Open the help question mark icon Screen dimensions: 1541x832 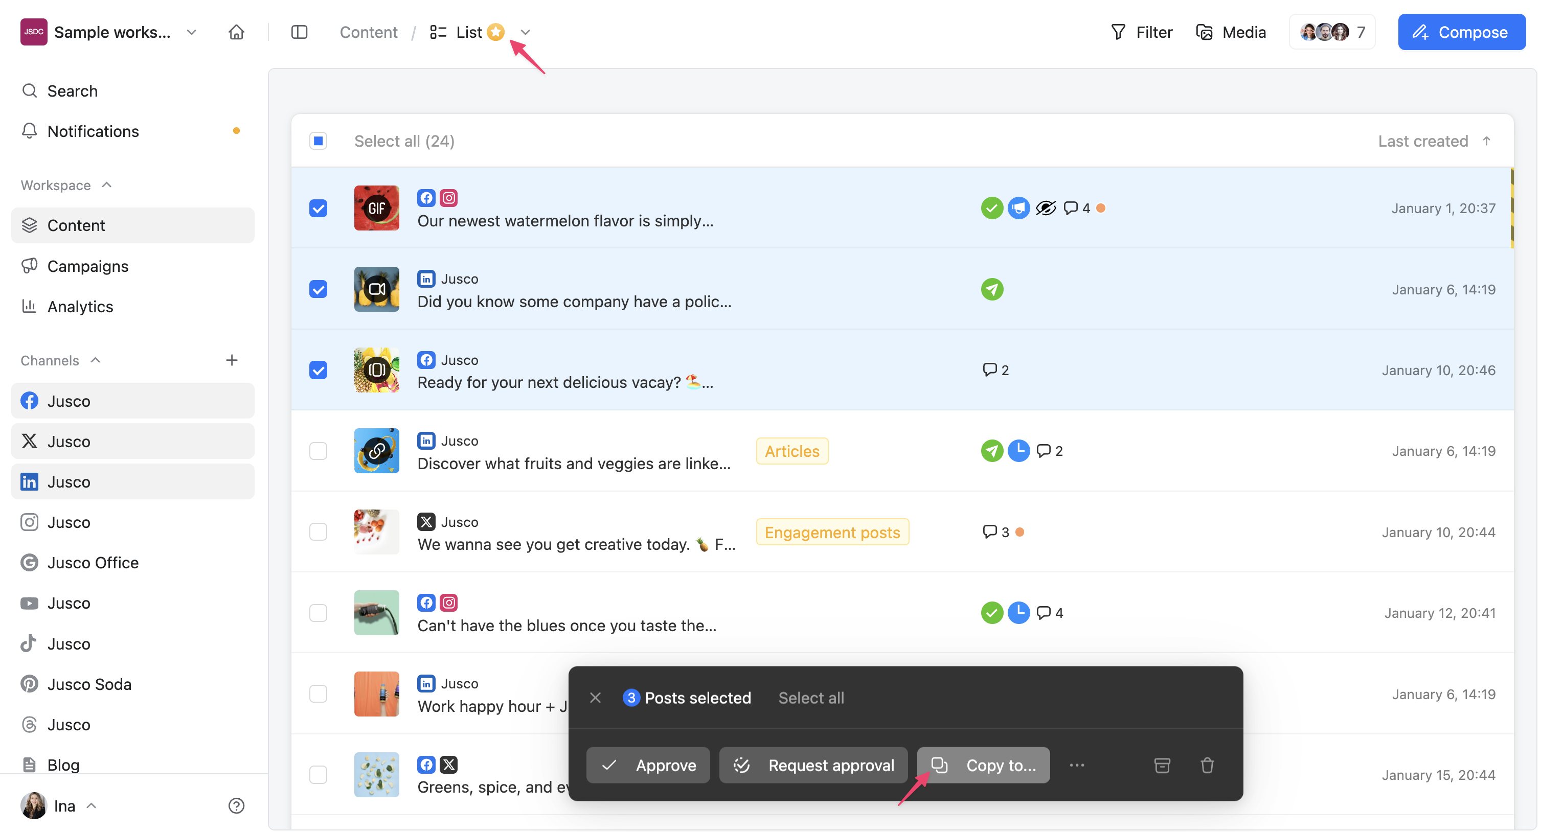click(x=236, y=806)
